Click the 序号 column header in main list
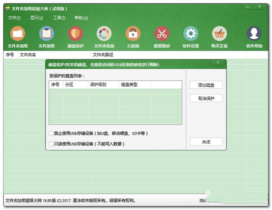Screen dimensions: 272x210 11,55
